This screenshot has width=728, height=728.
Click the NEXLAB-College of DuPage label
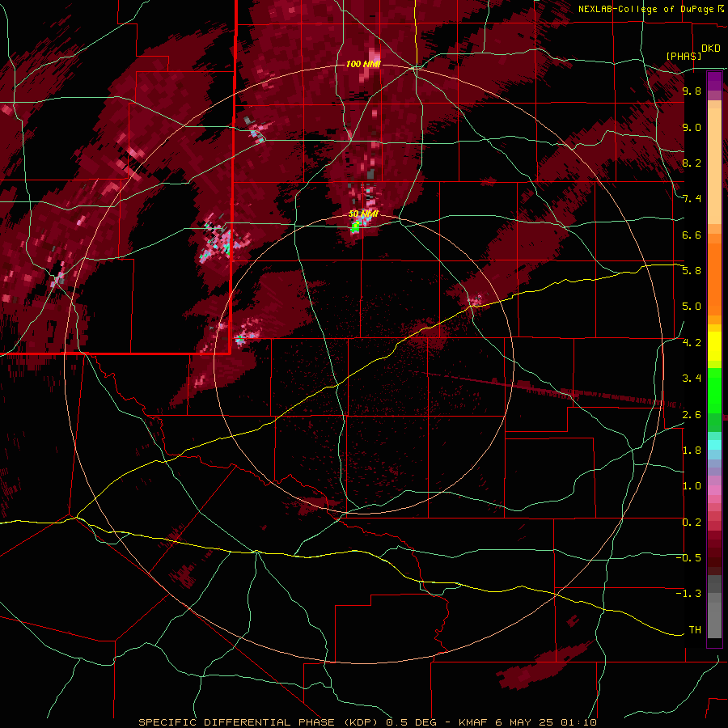pos(645,9)
